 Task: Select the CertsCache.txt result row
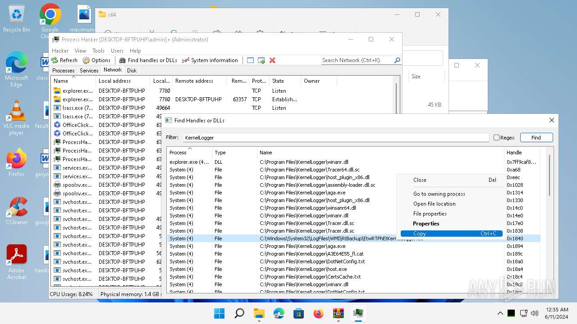coord(353,277)
